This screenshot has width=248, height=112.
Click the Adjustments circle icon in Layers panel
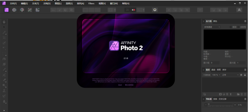224,94
